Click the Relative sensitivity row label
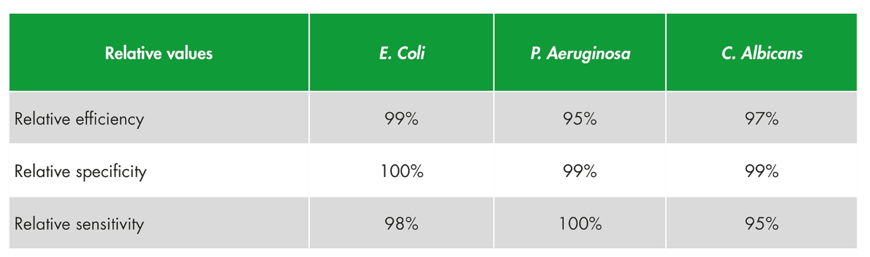870x257 pixels. coord(79,224)
